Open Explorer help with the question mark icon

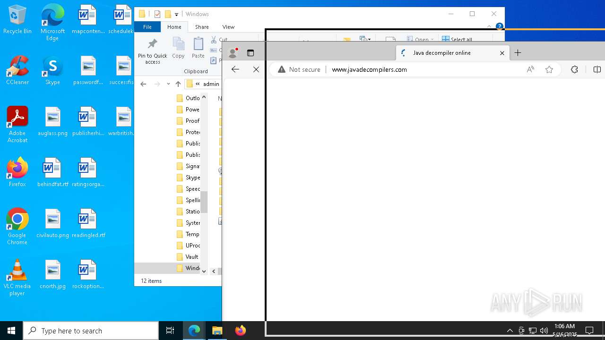[x=499, y=26]
